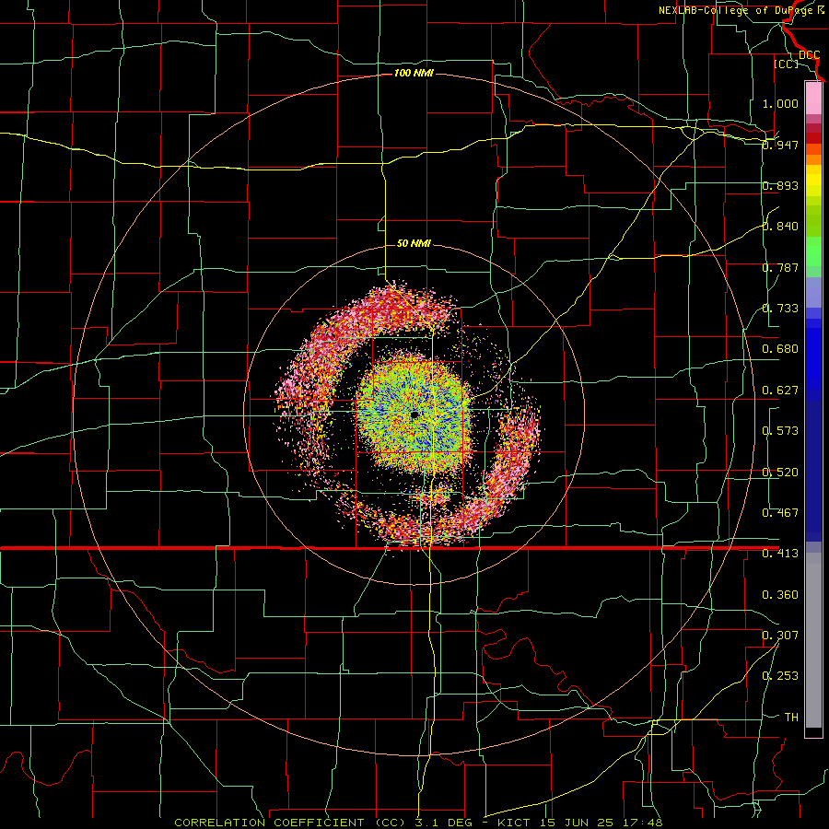Select the 0.893 value on the color scale
Viewport: 829px width, 829px height.
pos(780,185)
